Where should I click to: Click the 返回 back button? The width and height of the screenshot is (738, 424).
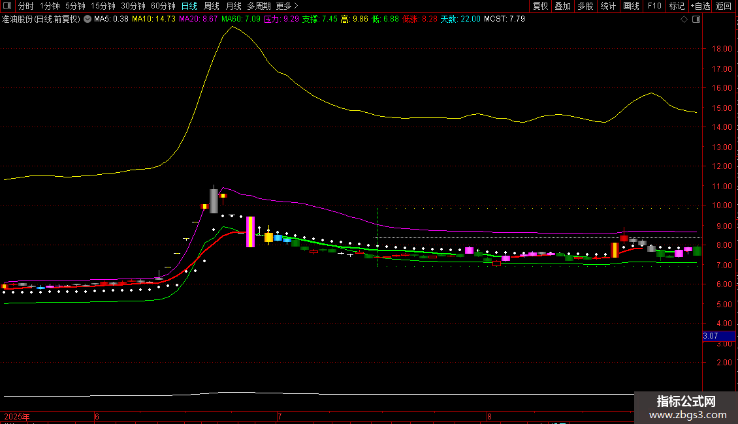point(724,6)
